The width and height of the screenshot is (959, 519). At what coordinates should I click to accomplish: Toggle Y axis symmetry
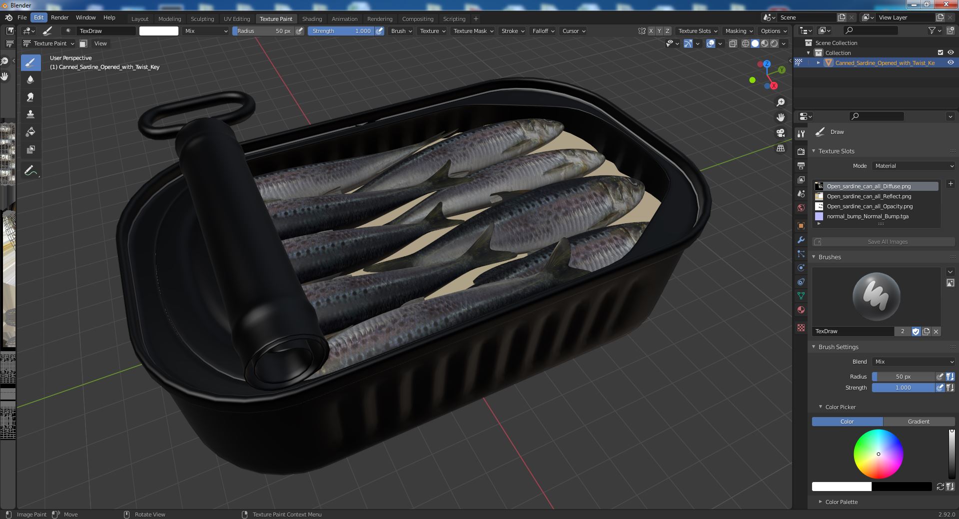coord(659,31)
